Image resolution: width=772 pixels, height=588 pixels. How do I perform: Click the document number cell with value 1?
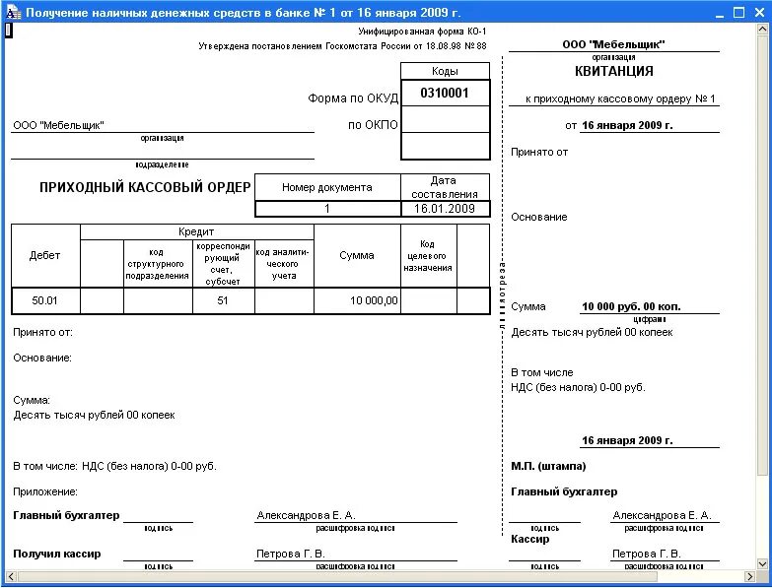pyautogui.click(x=327, y=209)
